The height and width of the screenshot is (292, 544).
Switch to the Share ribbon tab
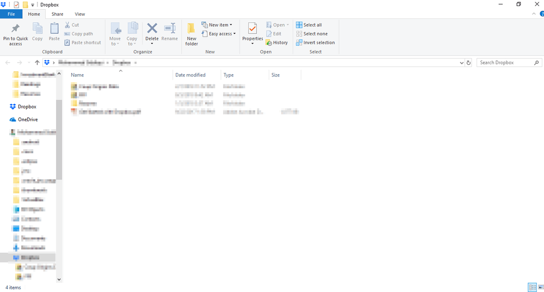tap(57, 14)
